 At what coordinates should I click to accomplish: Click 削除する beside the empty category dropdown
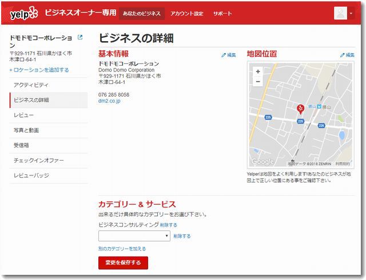click(x=182, y=236)
